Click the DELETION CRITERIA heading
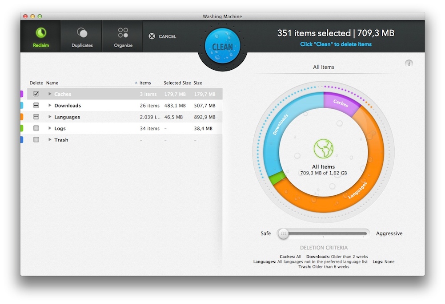445x304 pixels. [324, 248]
